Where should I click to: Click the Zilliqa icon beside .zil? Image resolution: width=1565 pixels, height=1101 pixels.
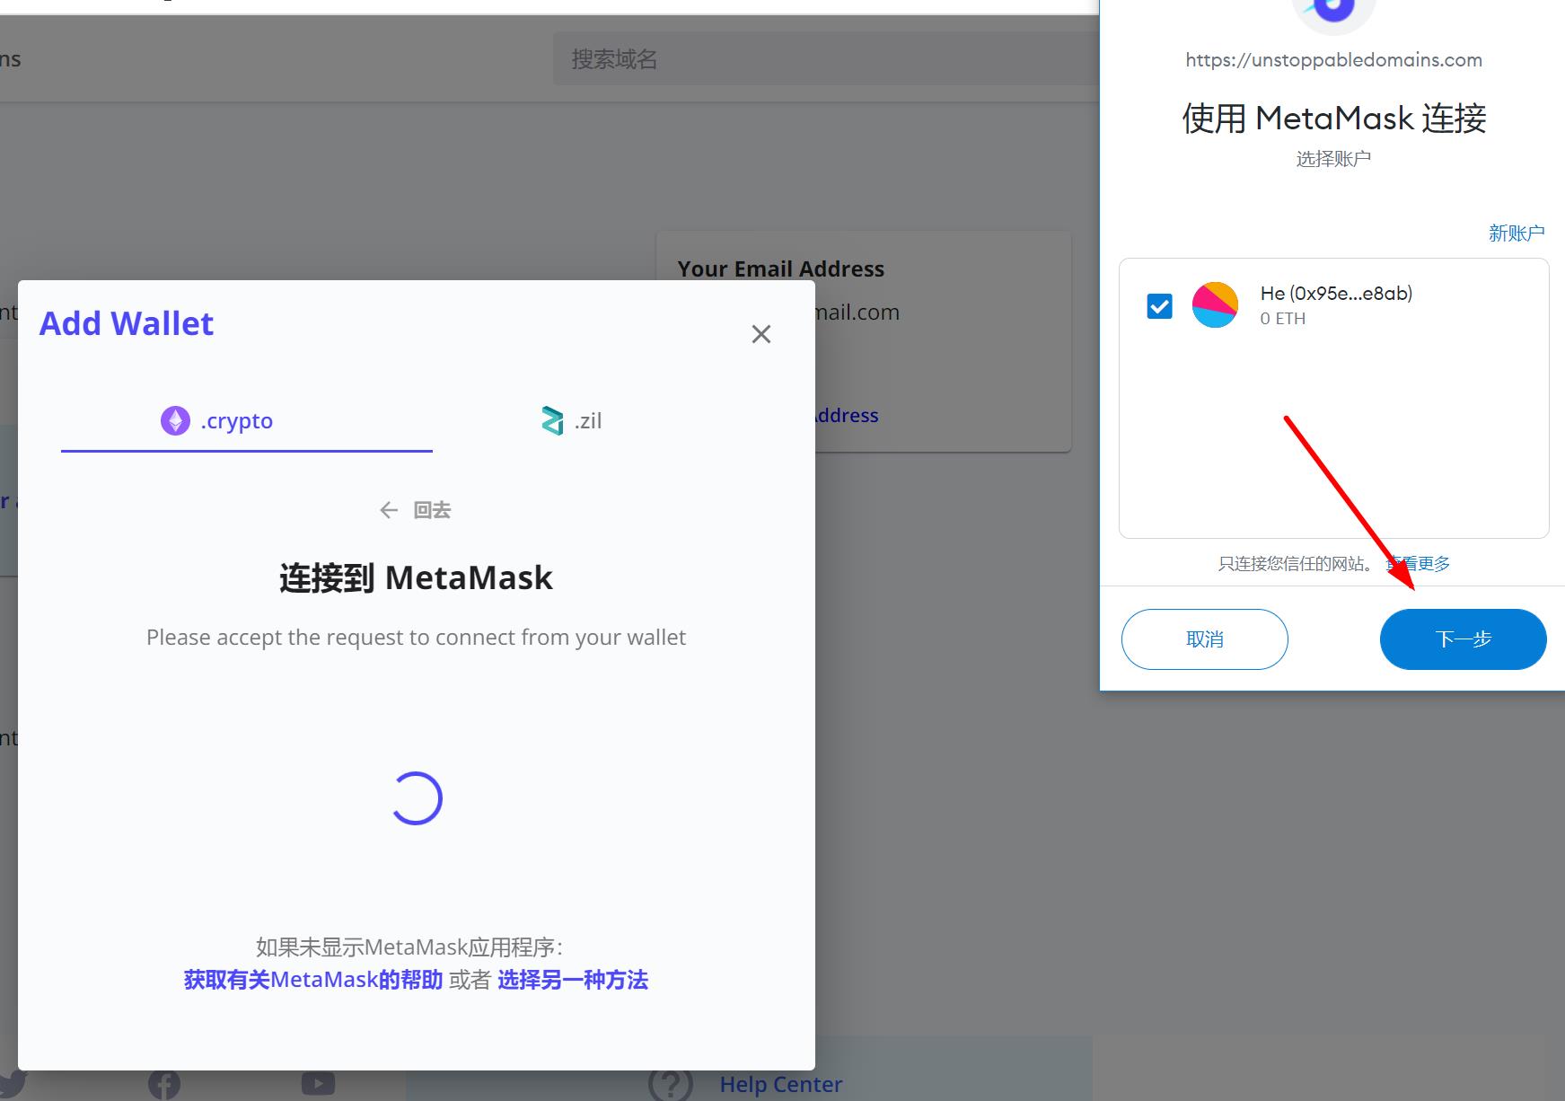tap(552, 420)
